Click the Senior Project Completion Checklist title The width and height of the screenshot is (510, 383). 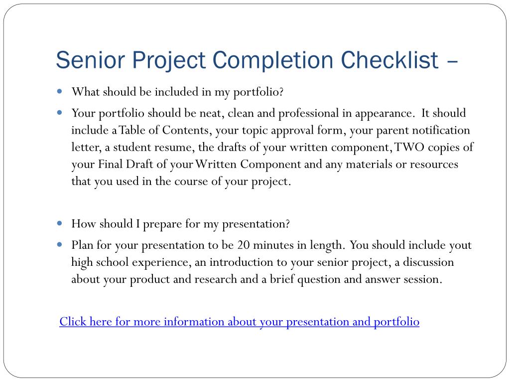tap(257, 60)
